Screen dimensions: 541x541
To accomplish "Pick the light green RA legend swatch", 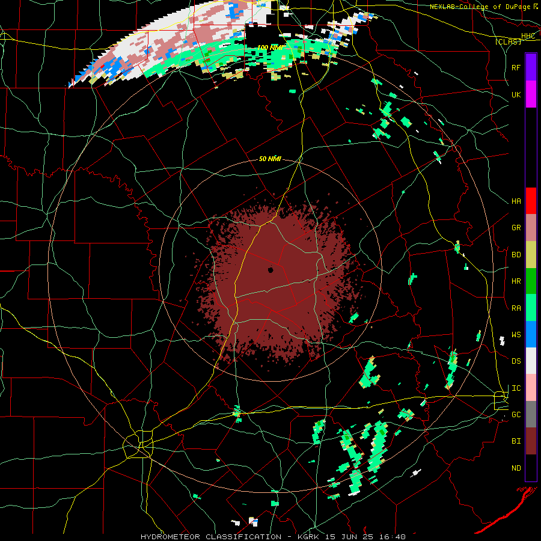I will tap(531, 308).
